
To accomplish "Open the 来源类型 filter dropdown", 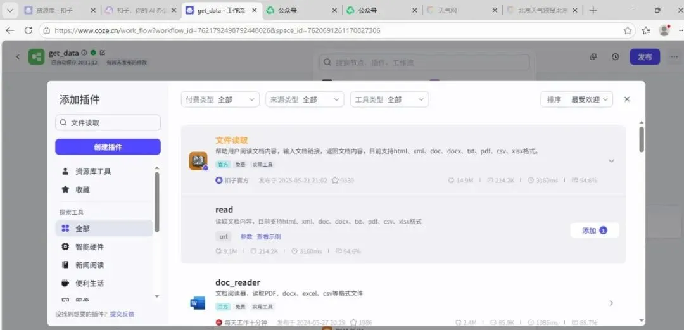I will coord(305,99).
